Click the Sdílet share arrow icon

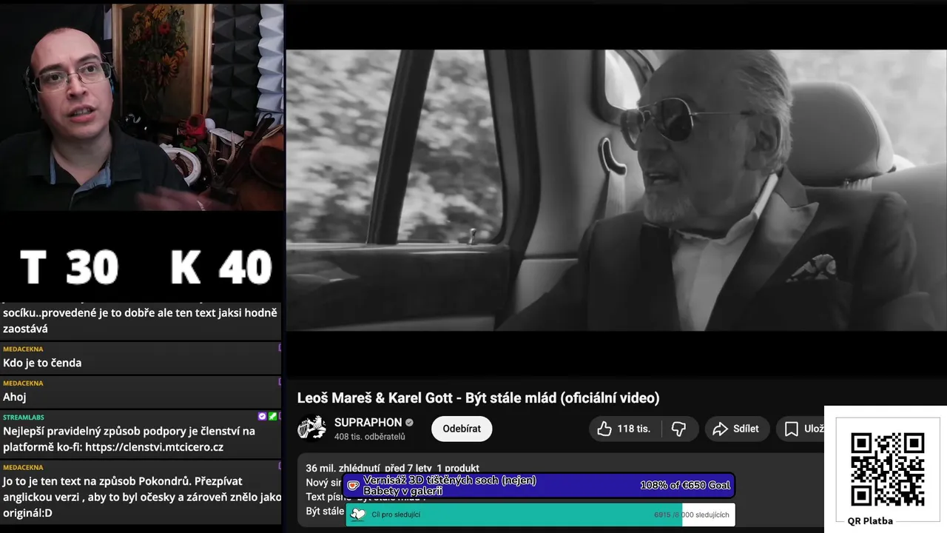point(720,429)
